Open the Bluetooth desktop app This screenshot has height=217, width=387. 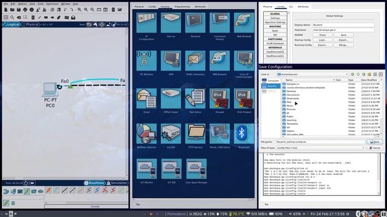pos(244,134)
